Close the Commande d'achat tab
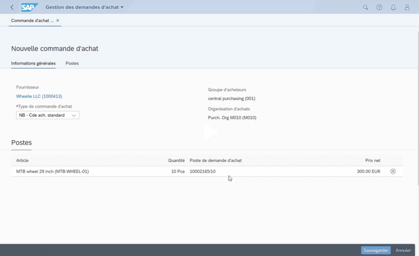 tap(58, 20)
